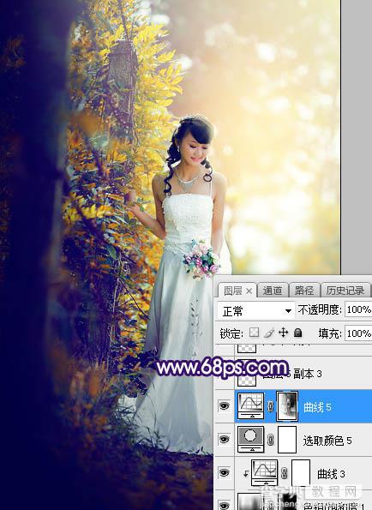Click the lock image pixels brush icon
Screen dimensions: 372x510
tap(269, 333)
